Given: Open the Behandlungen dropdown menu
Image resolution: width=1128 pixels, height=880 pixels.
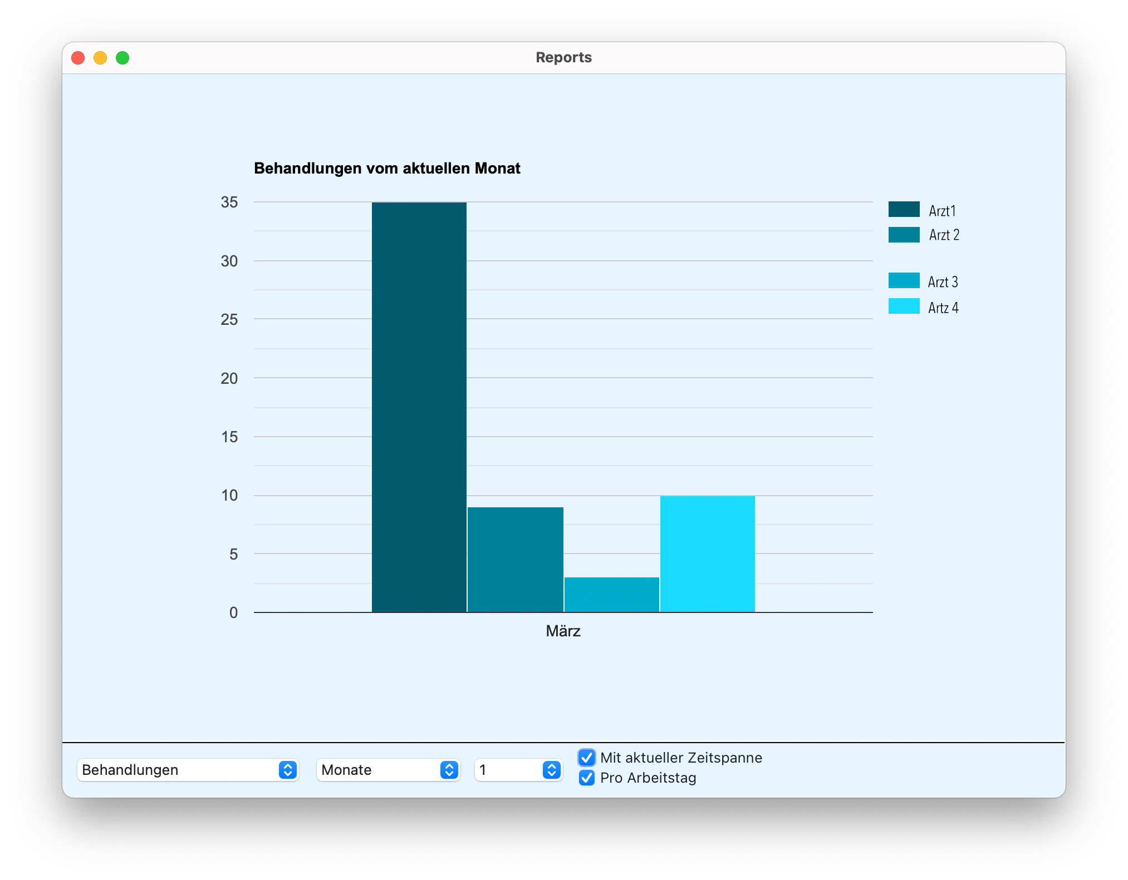Looking at the screenshot, I should [188, 770].
